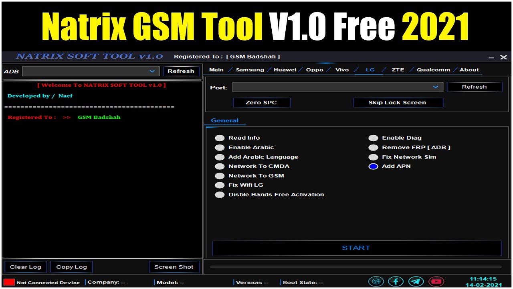513x289 pixels.
Task: Select Disble Hands Free Activation option
Action: (x=269, y=195)
